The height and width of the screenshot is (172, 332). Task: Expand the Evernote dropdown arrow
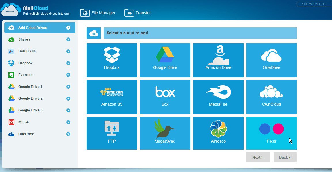[x=68, y=75]
